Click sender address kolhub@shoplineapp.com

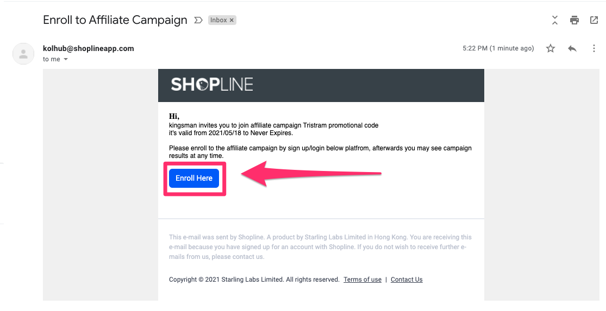click(x=89, y=49)
